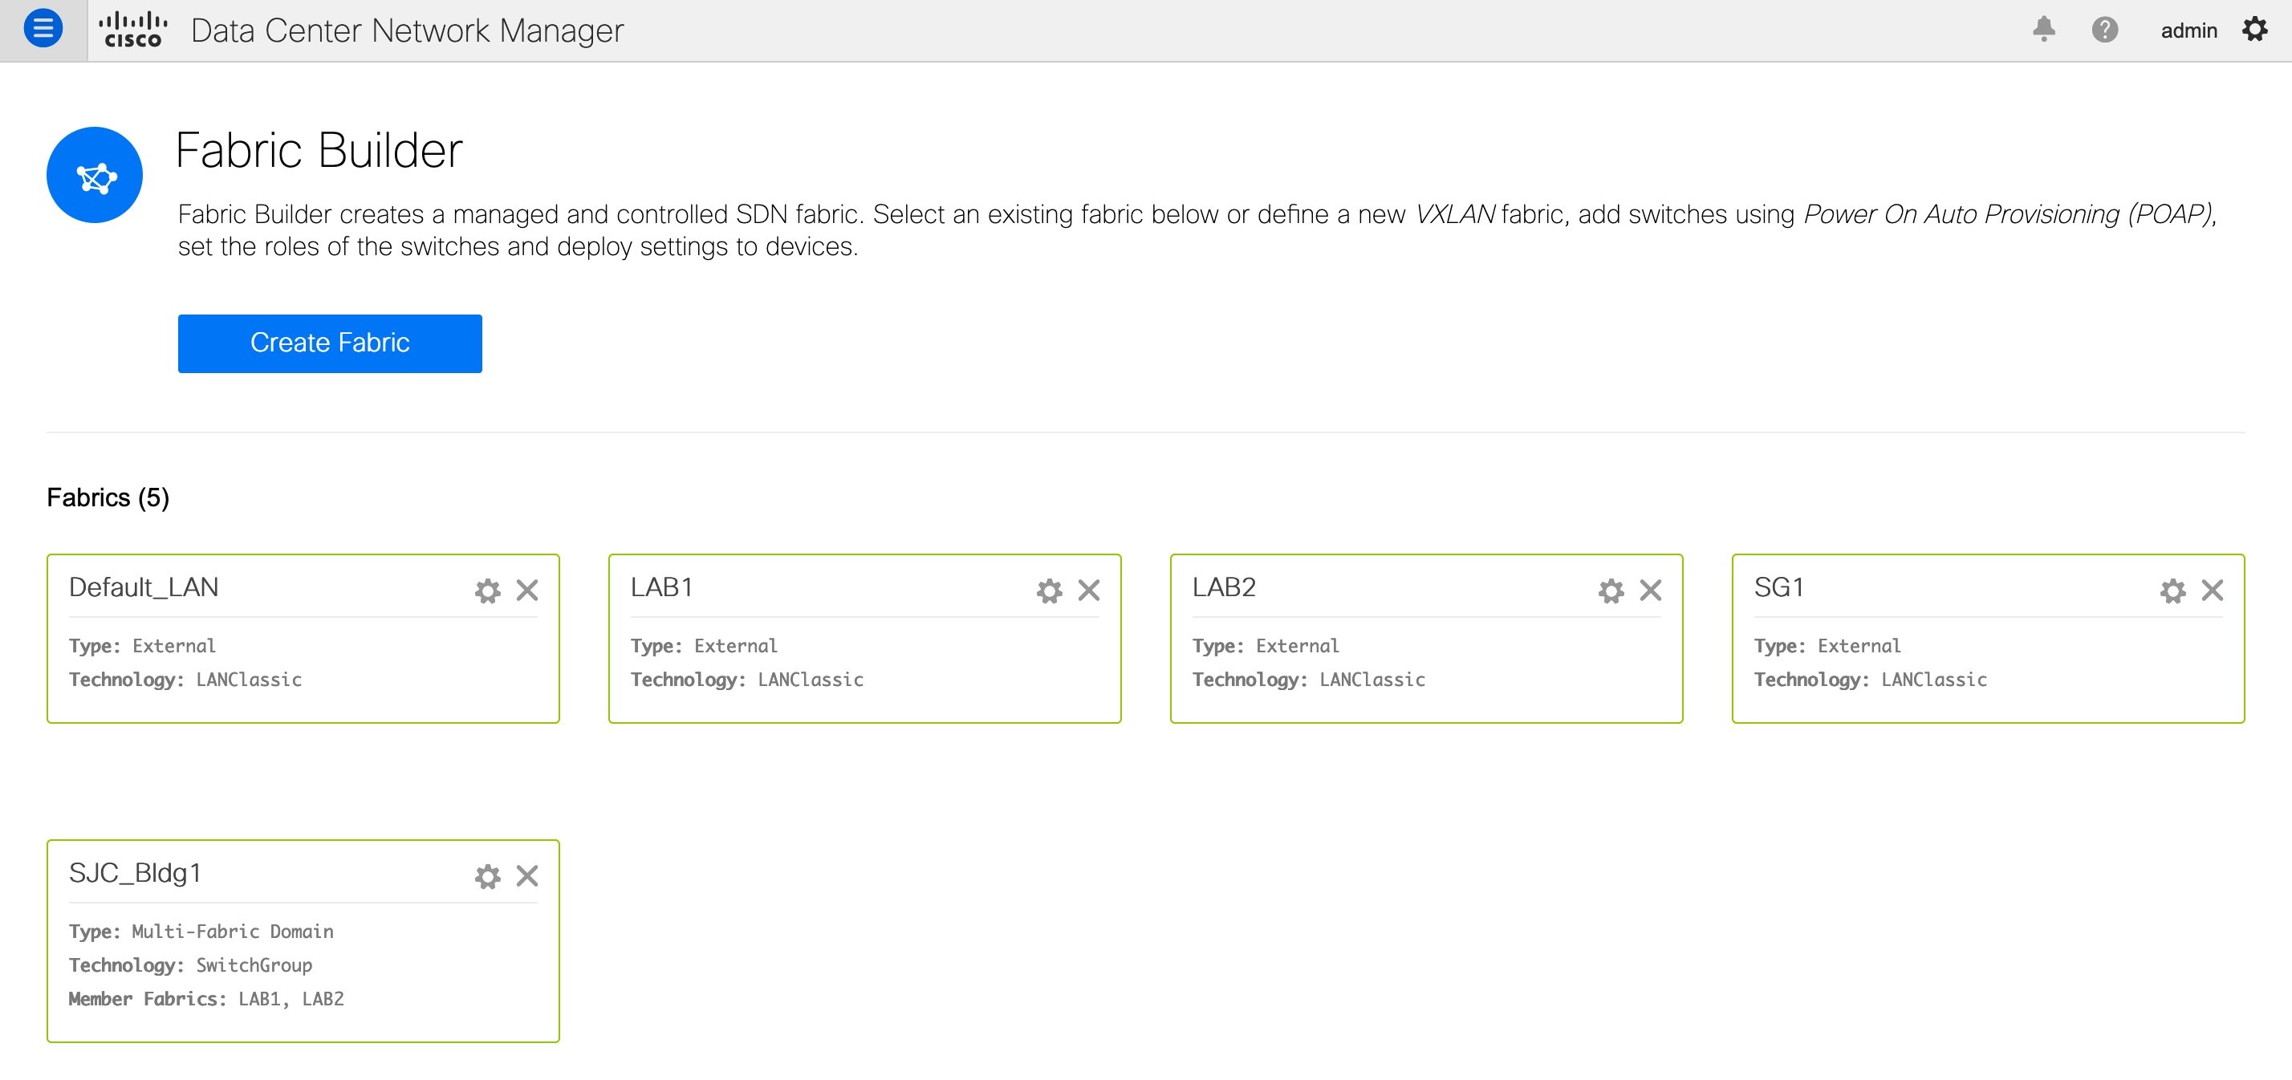The height and width of the screenshot is (1080, 2292).
Task: Open the blue hamburger navigation menu
Action: [43, 30]
